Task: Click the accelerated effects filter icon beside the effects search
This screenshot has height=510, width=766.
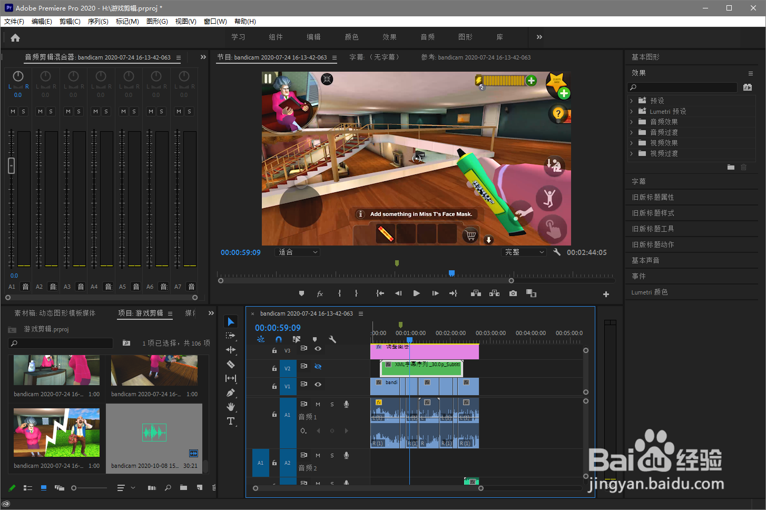Action: [x=748, y=87]
